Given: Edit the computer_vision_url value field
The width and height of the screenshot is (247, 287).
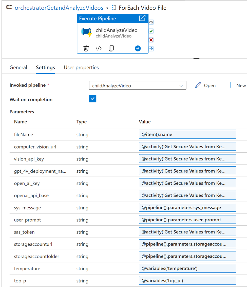Looking at the screenshot, I should click(187, 147).
